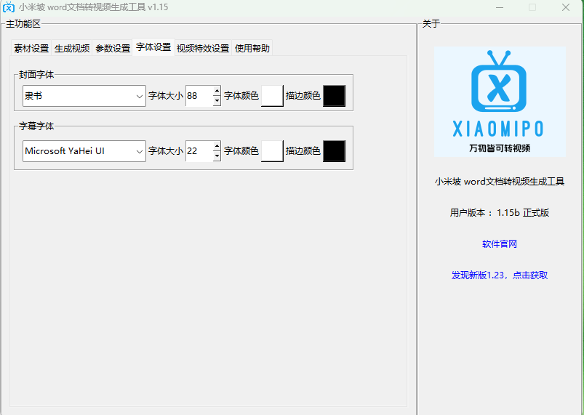Increase the subtitle font size with up arrow
The image size is (584, 415).
point(217,147)
